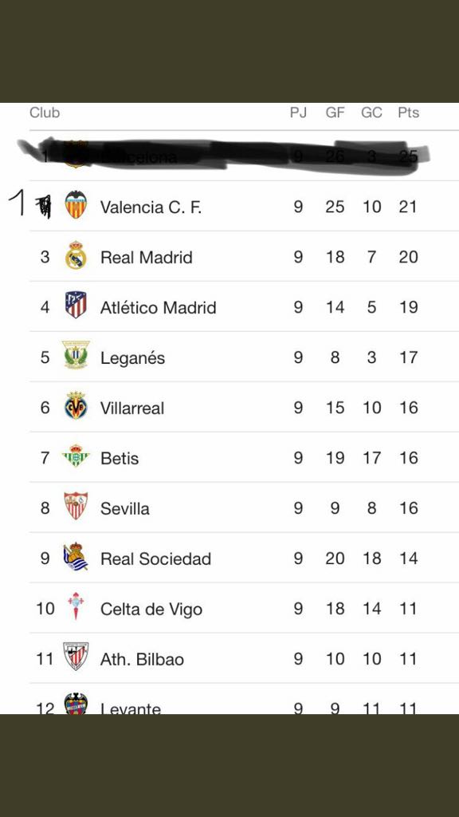Click the Pts column header

(x=409, y=112)
